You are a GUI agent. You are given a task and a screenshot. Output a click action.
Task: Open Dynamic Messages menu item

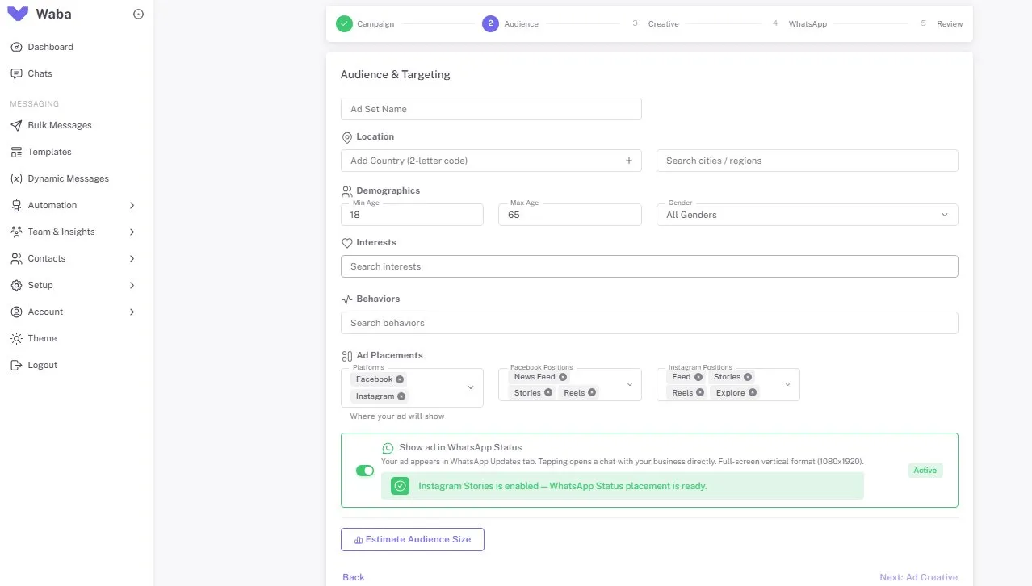(x=68, y=178)
